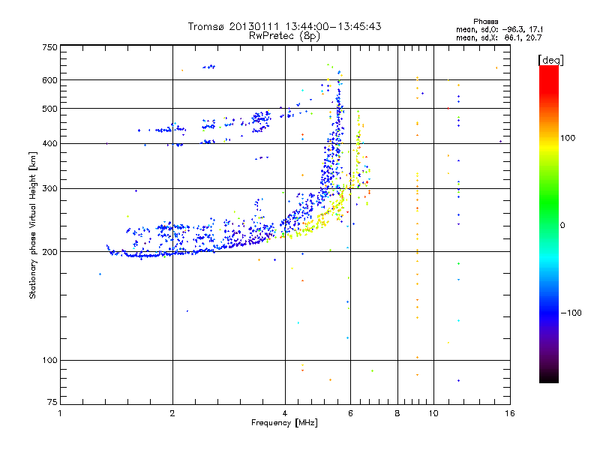Click the 'mean, sd,X: 86.1, 20.7' statistic

pyautogui.click(x=499, y=37)
